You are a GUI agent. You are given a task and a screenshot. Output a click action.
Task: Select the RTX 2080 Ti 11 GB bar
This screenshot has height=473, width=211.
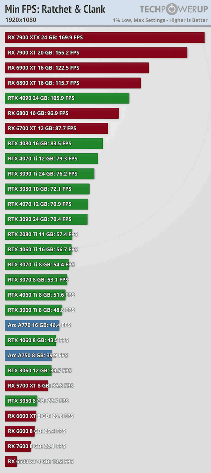pos(39,234)
